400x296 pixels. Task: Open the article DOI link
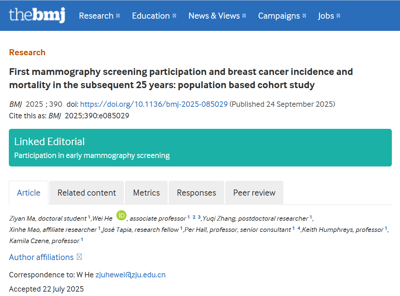pyautogui.click(x=154, y=104)
